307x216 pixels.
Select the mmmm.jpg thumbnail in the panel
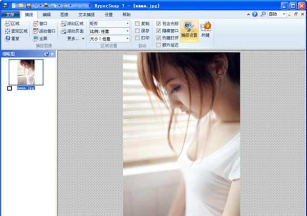[26, 72]
